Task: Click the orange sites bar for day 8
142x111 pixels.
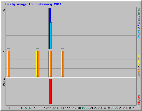Action: [x=38, y=64]
